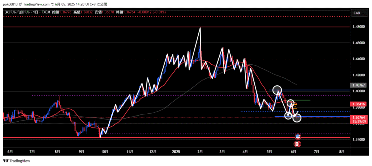Click the US flag event icon
The width and height of the screenshot is (372, 166).
pos(298,137)
